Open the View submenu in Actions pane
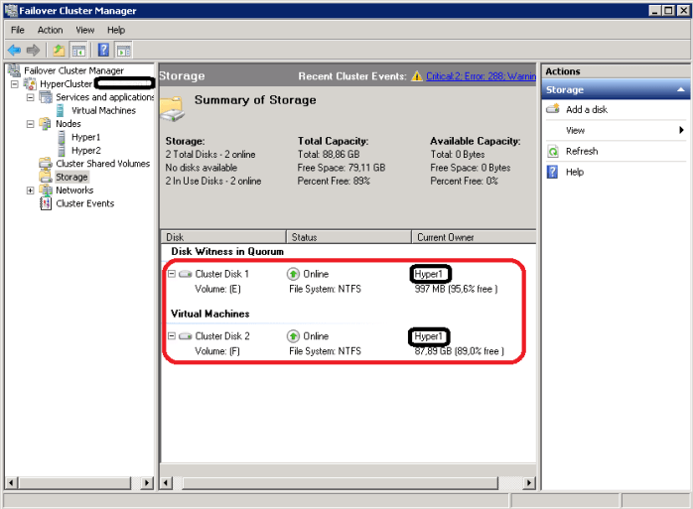 (576, 130)
